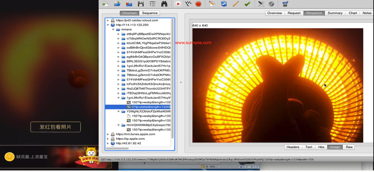Open the Overview tab
The height and width of the screenshot is (172, 374).
274,13
